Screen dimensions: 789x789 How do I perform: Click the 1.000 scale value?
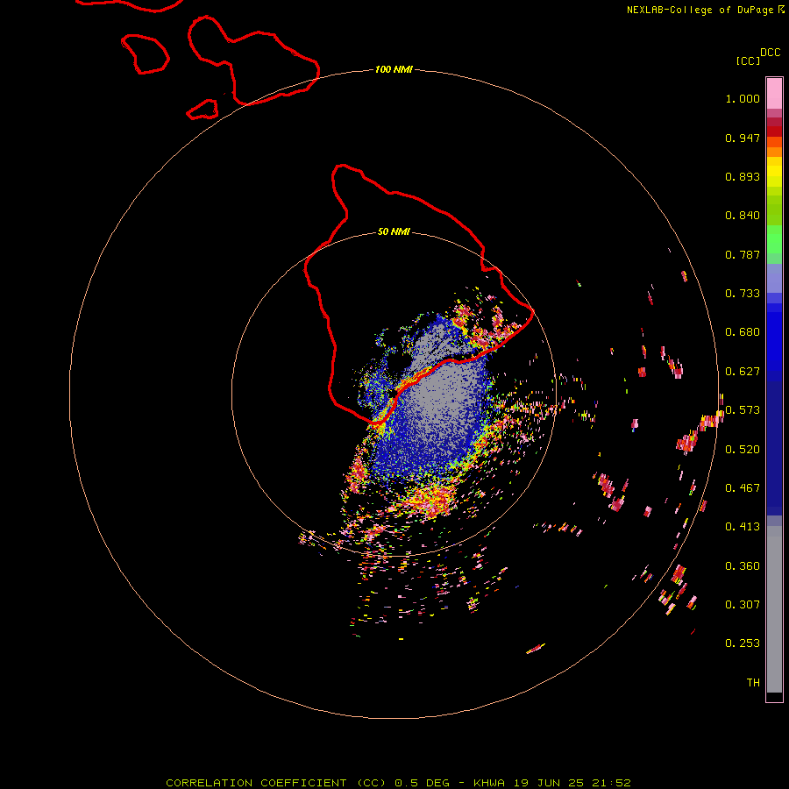743,98
